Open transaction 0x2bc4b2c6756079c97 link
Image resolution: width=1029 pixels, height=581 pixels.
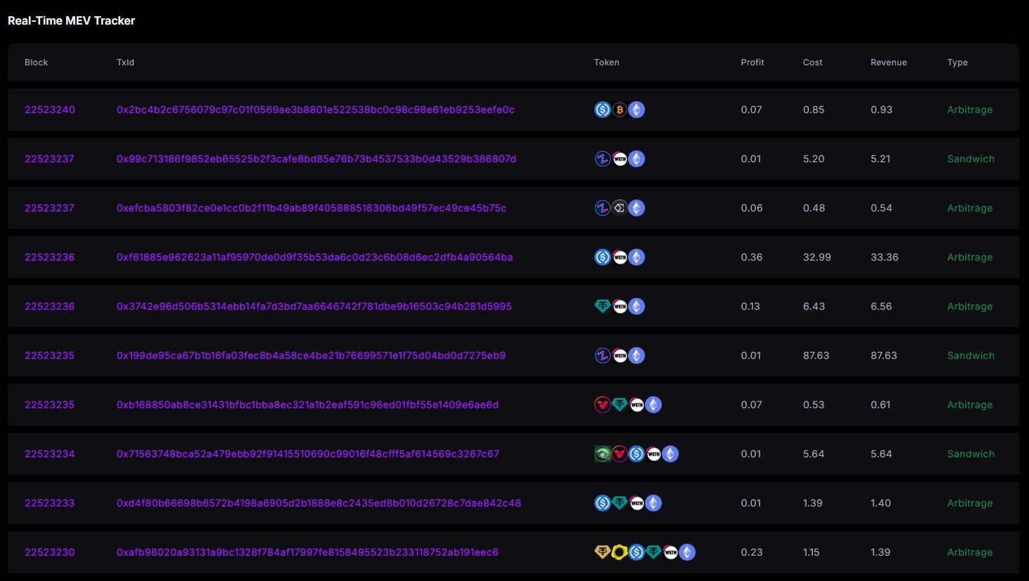(316, 110)
